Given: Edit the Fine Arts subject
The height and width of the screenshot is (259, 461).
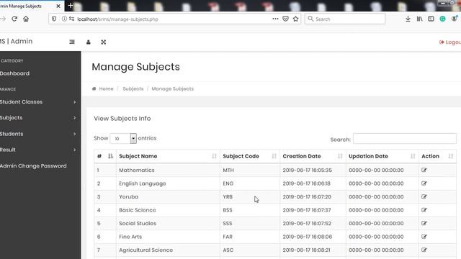Looking at the screenshot, I should pos(424,237).
